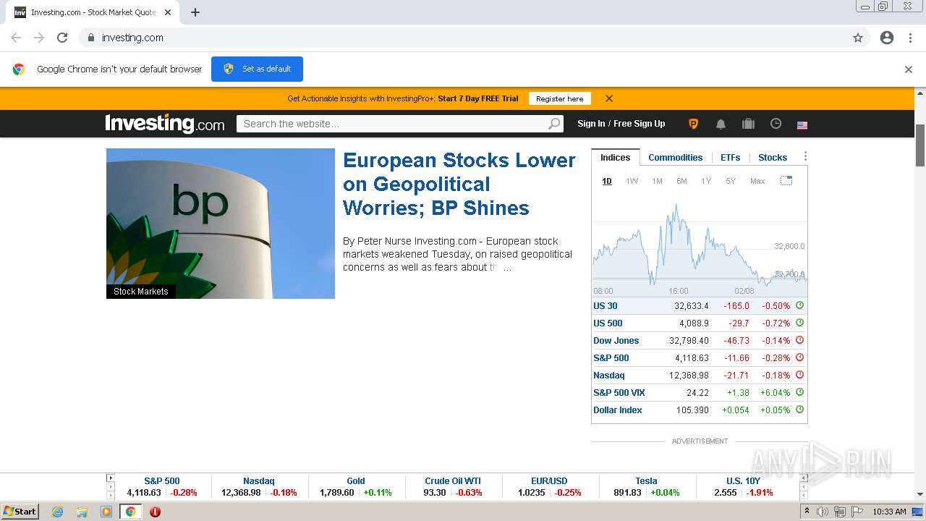Open the US 500 index row
This screenshot has height=521, width=926.
[x=699, y=323]
